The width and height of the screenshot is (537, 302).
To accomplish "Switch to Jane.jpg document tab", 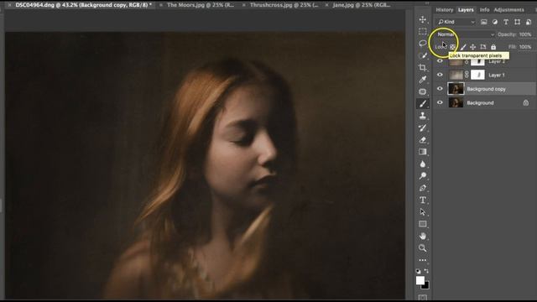I will 362,5.
